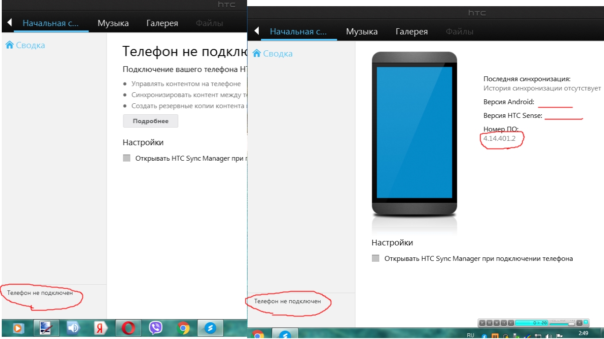Launch Yandex from the taskbar
Viewport: 604px width, 339px height.
pos(101,328)
